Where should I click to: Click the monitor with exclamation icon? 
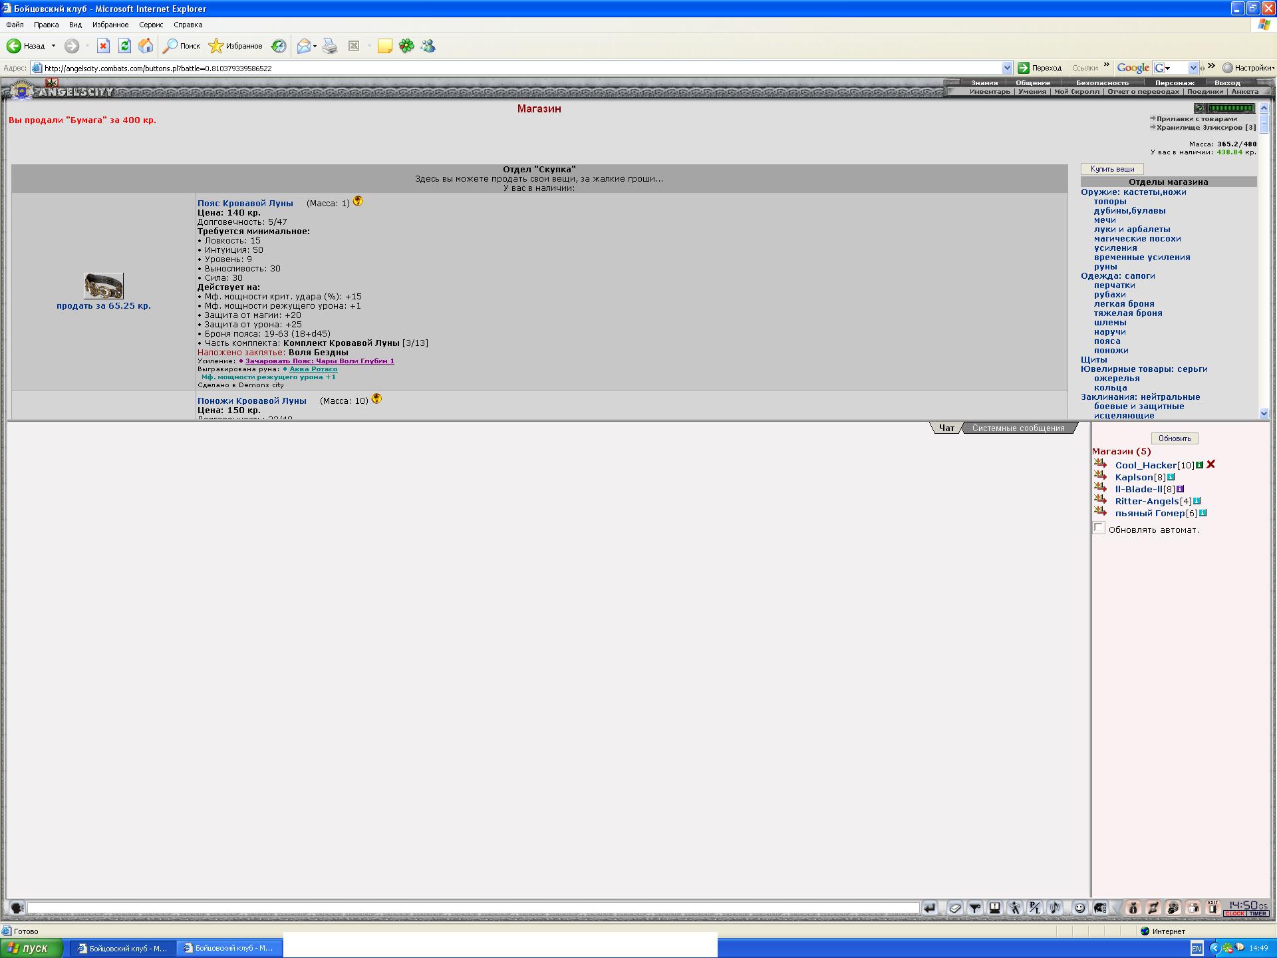[x=995, y=907]
